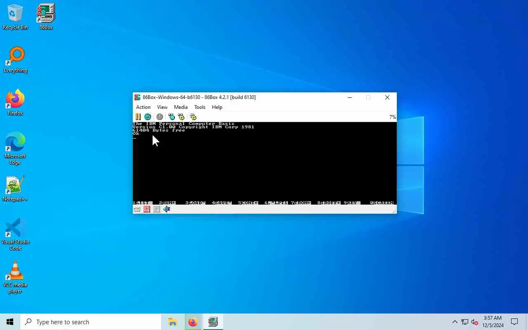Click the '5CONT' function key label
528x330 pixels.
point(248,203)
